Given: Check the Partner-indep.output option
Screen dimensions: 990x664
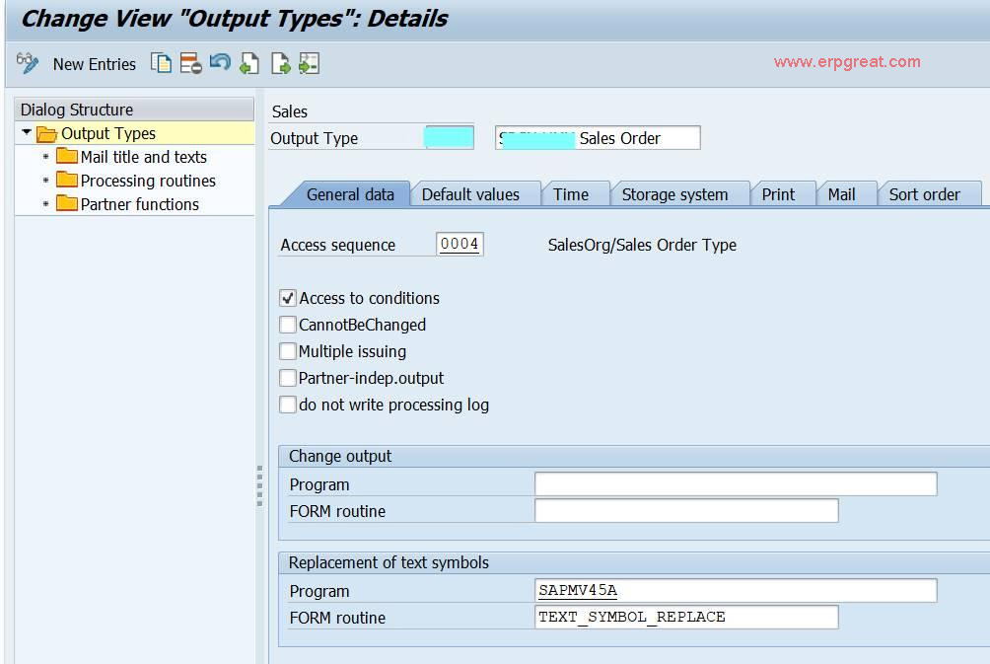Looking at the screenshot, I should tap(288, 378).
